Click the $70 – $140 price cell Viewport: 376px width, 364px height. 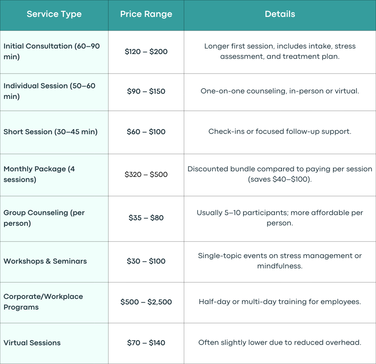click(x=146, y=343)
